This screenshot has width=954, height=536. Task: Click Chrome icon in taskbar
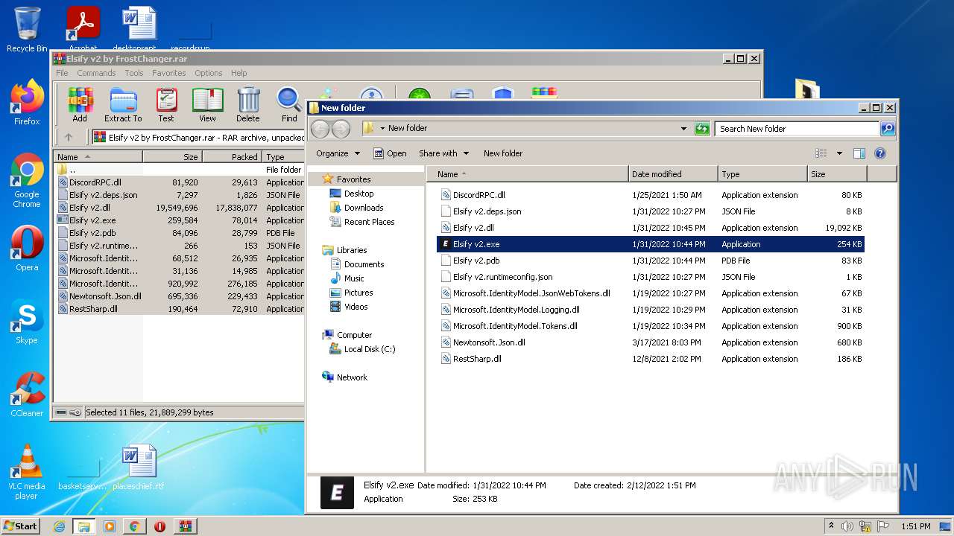click(x=134, y=526)
